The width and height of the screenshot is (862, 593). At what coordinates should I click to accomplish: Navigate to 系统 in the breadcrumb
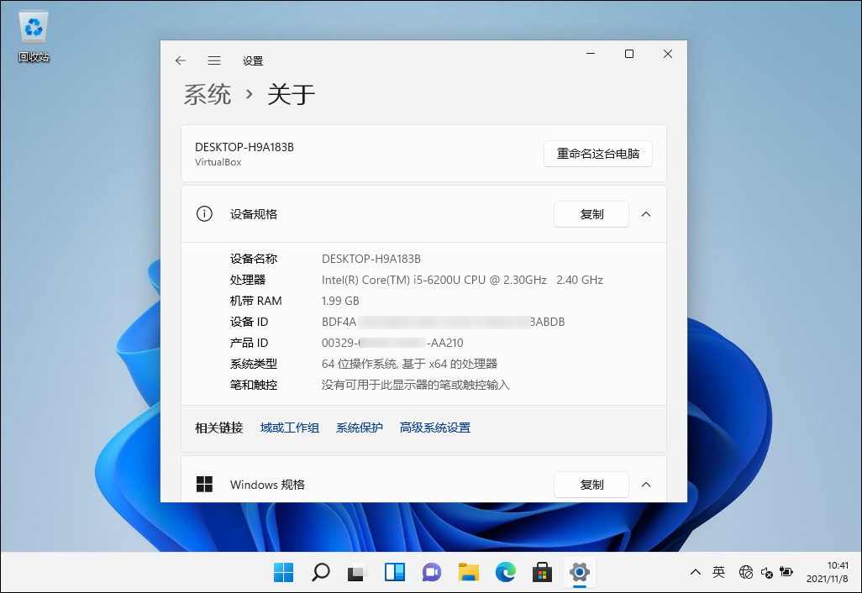[x=208, y=95]
